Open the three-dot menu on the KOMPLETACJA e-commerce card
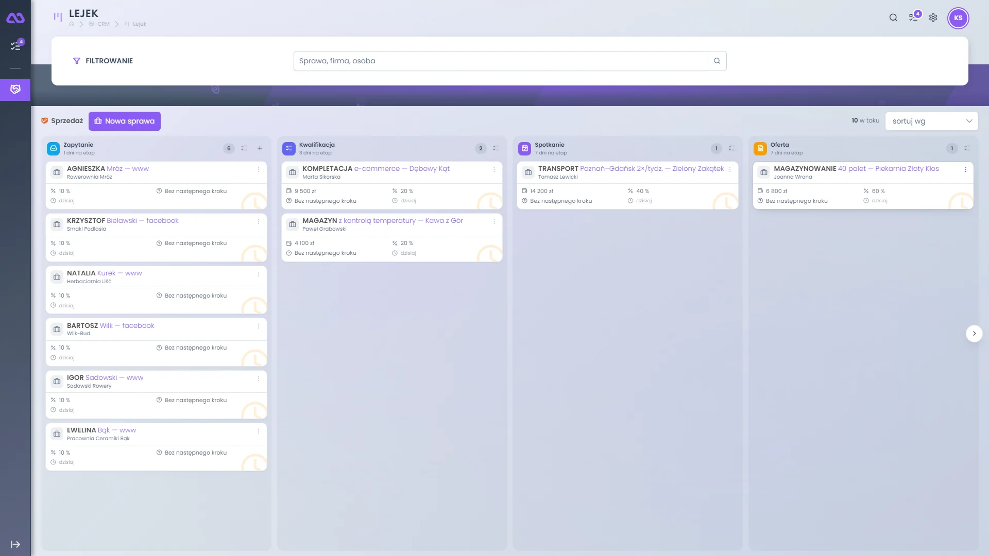The image size is (989, 556). coord(494,169)
